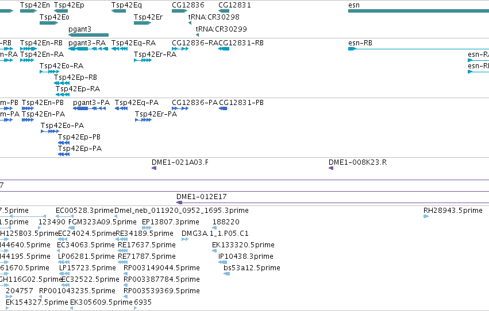Viewport: 489px width, 311px height.
Task: Select the RP003539369.5prime EST
Action: (x=126, y=297)
